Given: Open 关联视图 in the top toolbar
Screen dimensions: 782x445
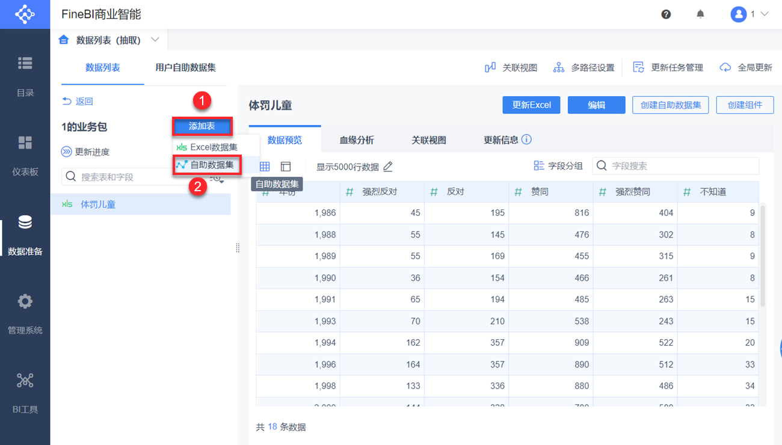Looking at the screenshot, I should 511,67.
